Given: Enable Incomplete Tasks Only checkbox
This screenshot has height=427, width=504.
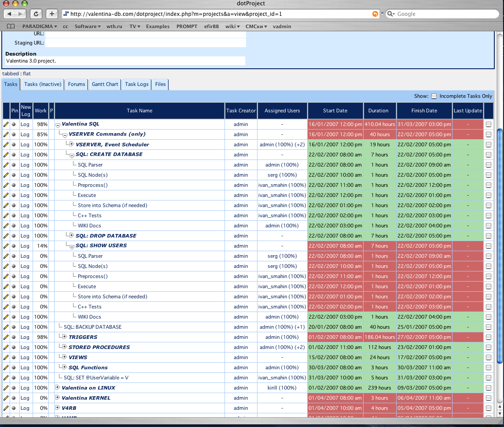Looking at the screenshot, I should 434,96.
